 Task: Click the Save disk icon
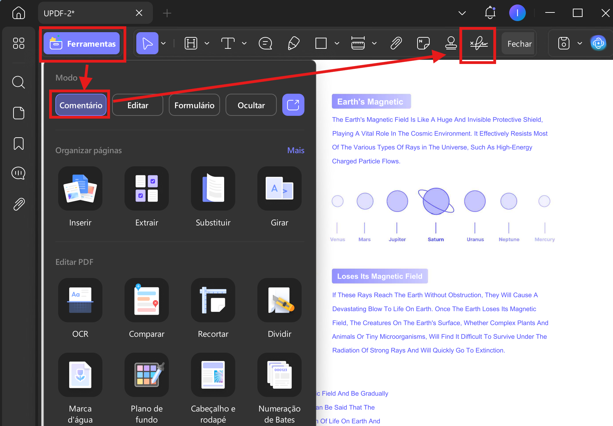point(564,44)
